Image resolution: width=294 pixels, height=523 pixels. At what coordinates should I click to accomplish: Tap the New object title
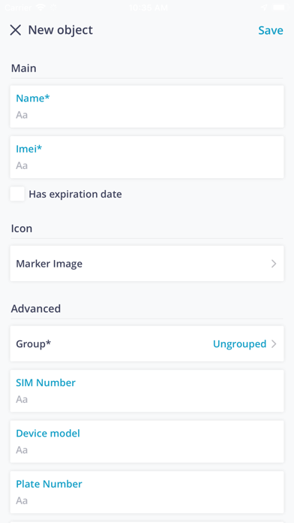[x=60, y=30]
